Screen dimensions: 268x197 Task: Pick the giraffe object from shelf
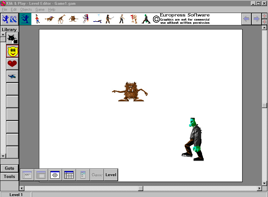tap(62, 19)
